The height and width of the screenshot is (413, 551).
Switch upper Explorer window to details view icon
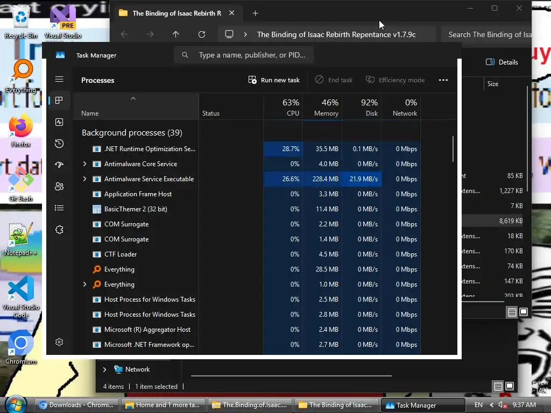click(x=512, y=312)
